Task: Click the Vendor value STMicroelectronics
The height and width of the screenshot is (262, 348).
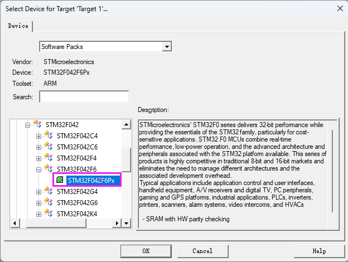Action: [x=69, y=62]
